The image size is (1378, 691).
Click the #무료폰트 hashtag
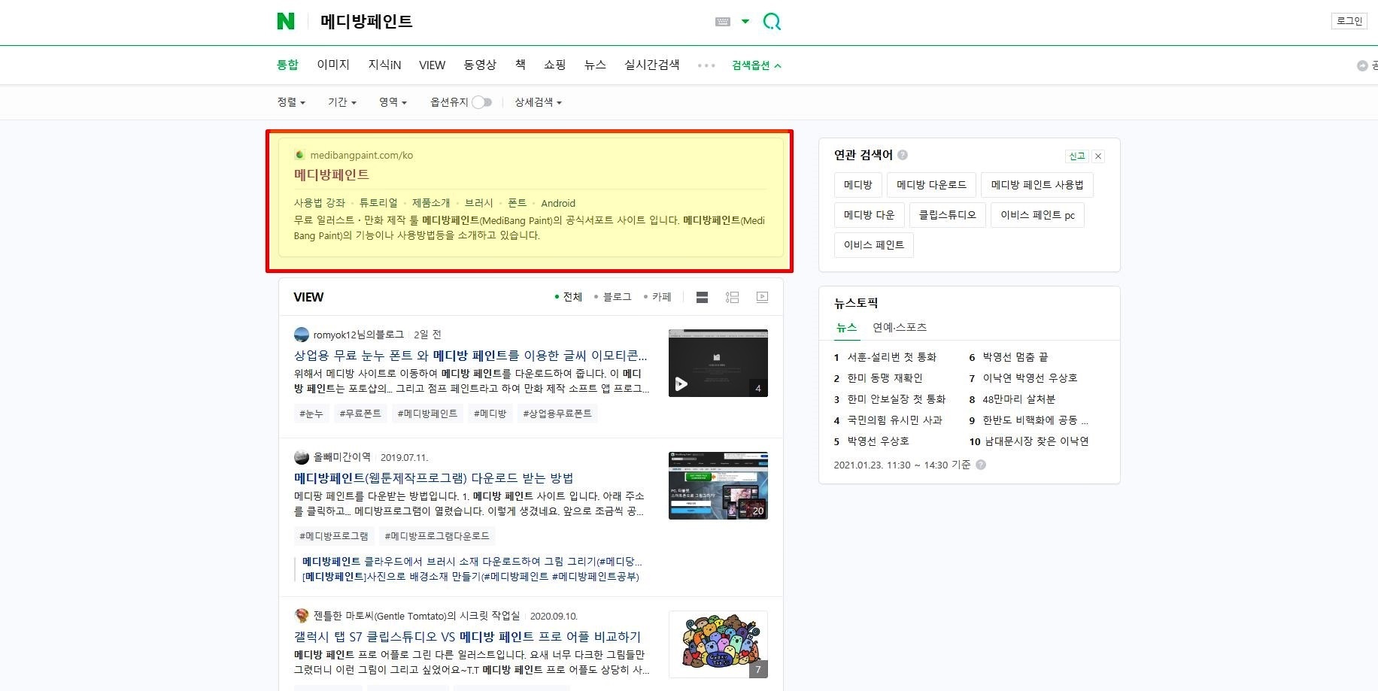360,414
